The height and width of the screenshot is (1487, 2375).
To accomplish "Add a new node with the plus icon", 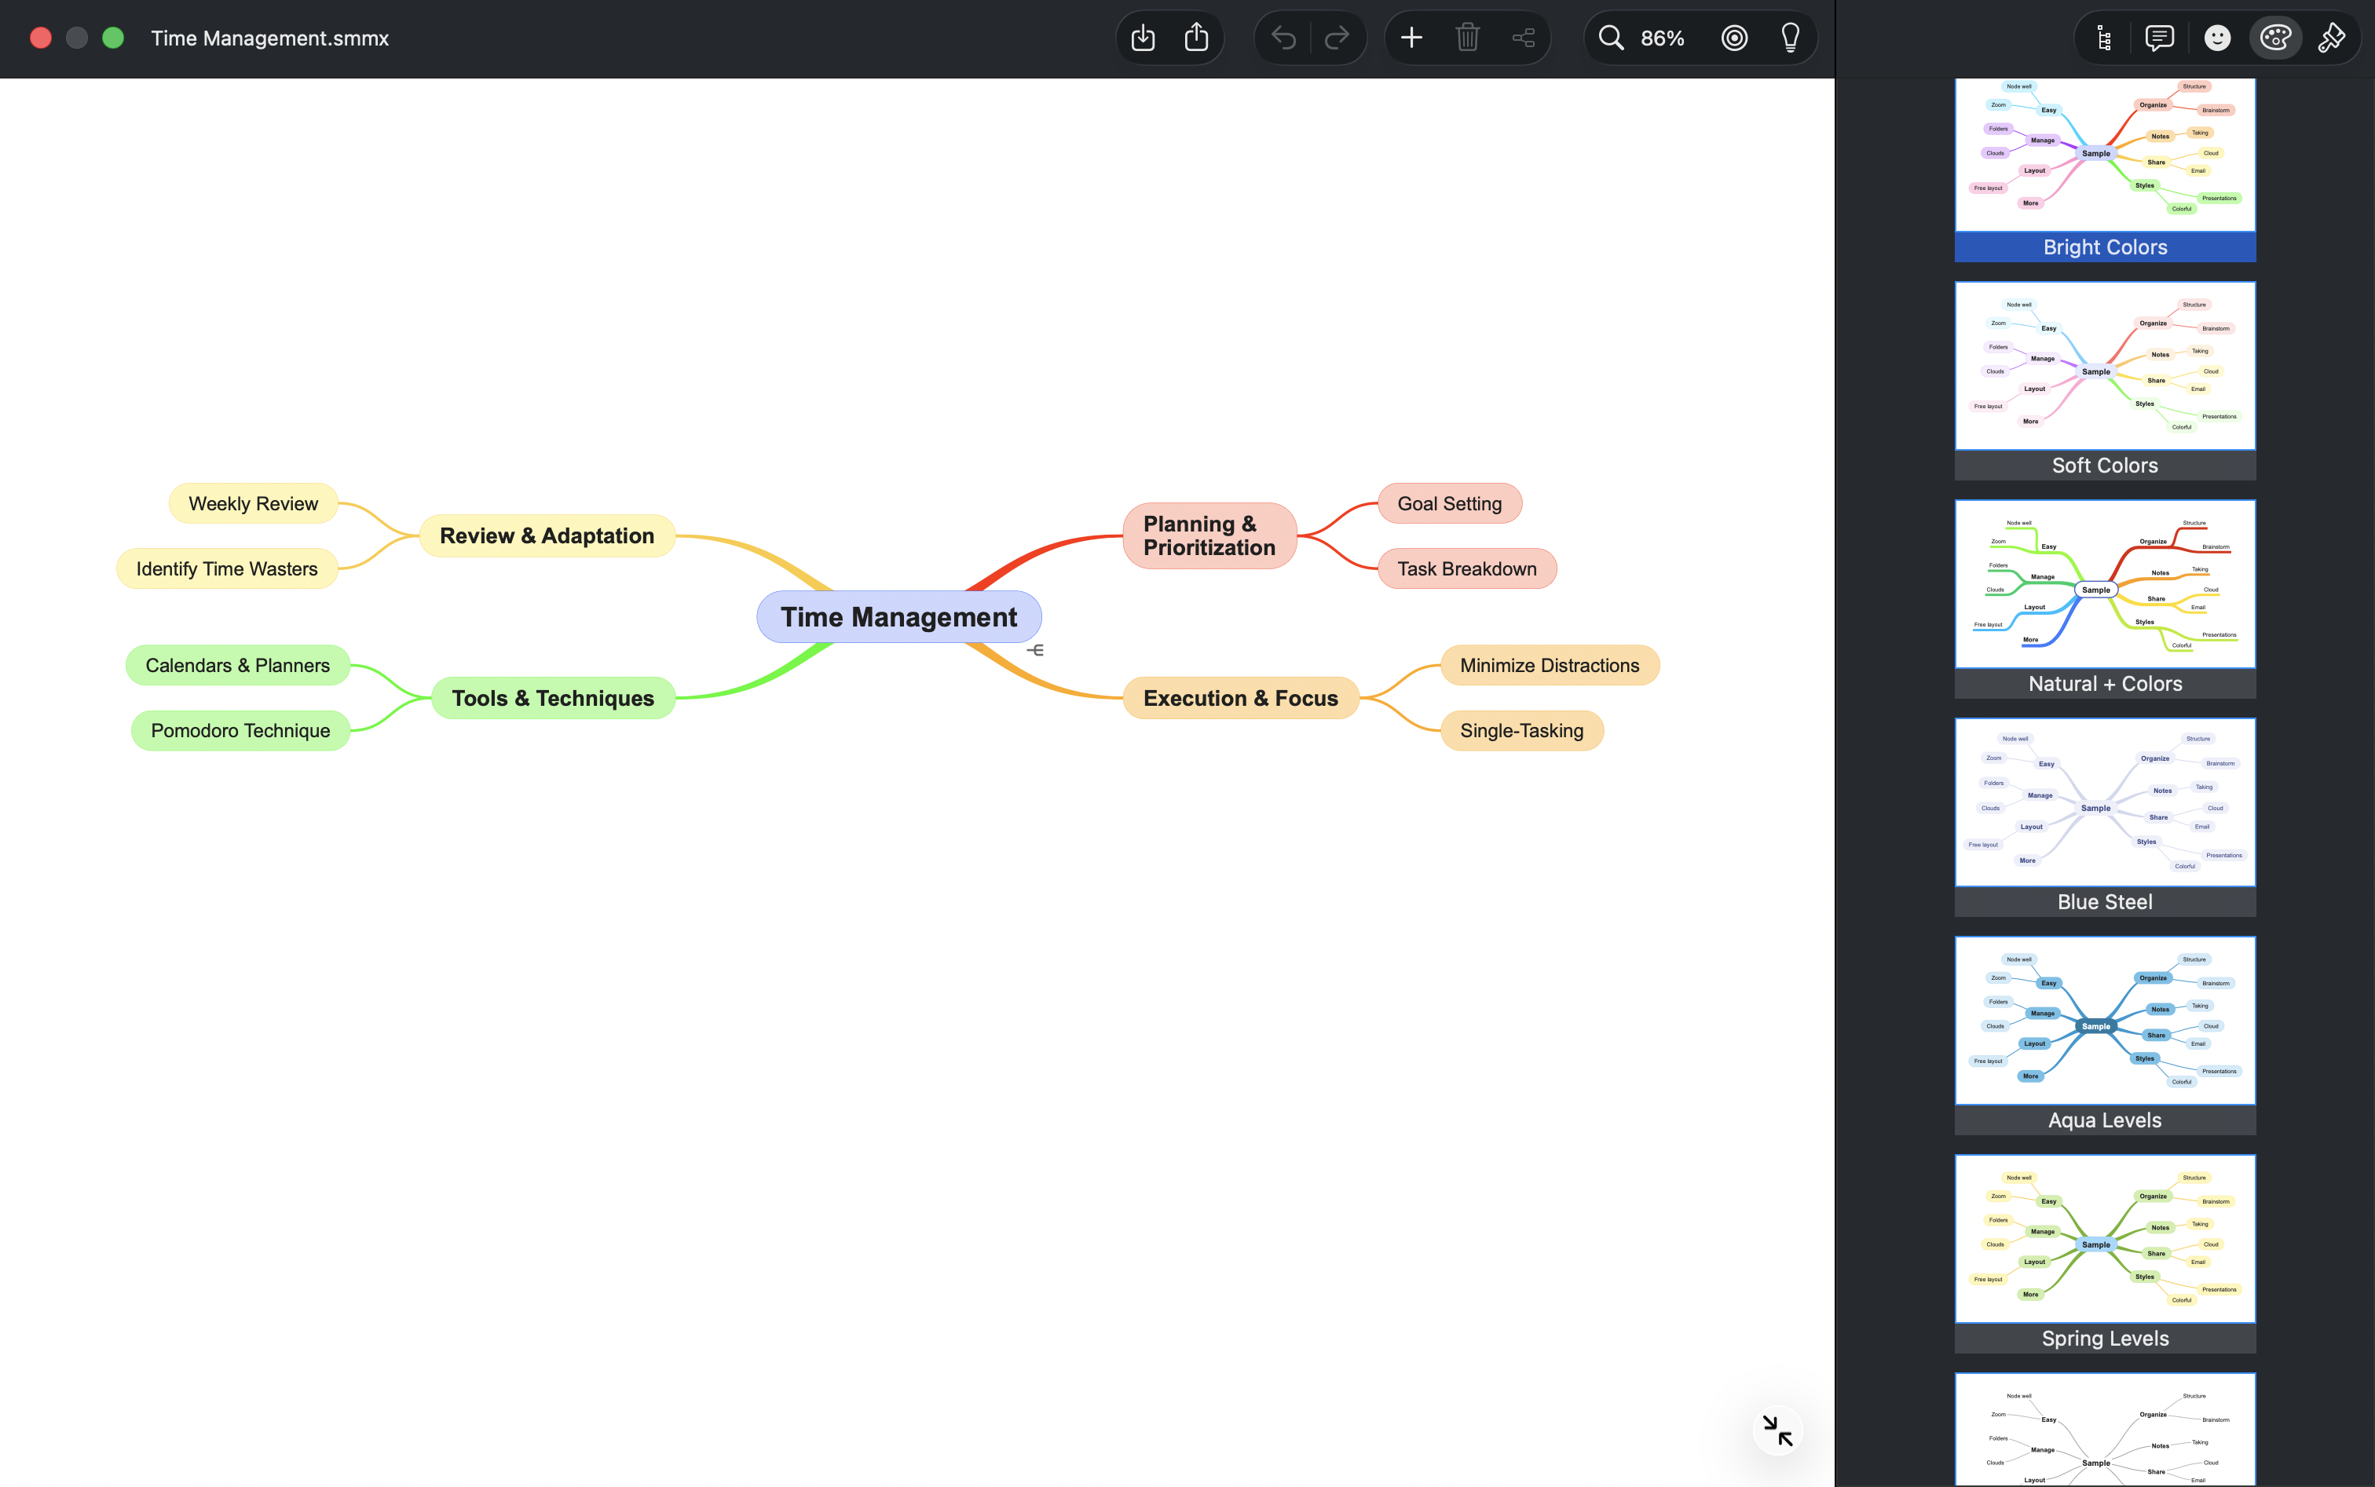I will [1411, 38].
